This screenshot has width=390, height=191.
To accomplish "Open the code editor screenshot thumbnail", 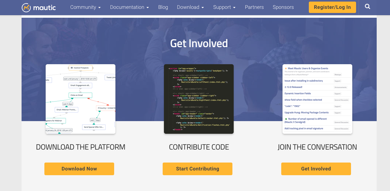I will tap(199, 99).
